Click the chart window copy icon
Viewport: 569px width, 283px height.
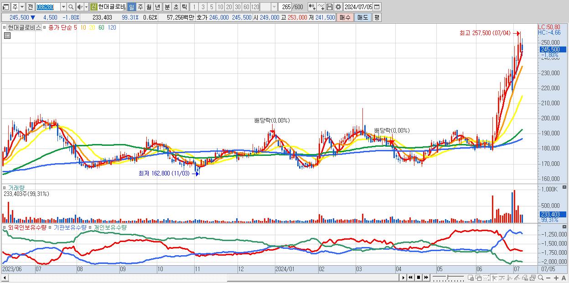coord(533,278)
